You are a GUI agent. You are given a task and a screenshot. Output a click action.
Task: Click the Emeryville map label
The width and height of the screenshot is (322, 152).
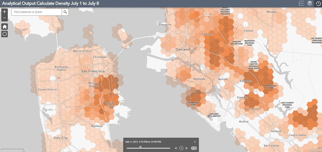(165, 24)
